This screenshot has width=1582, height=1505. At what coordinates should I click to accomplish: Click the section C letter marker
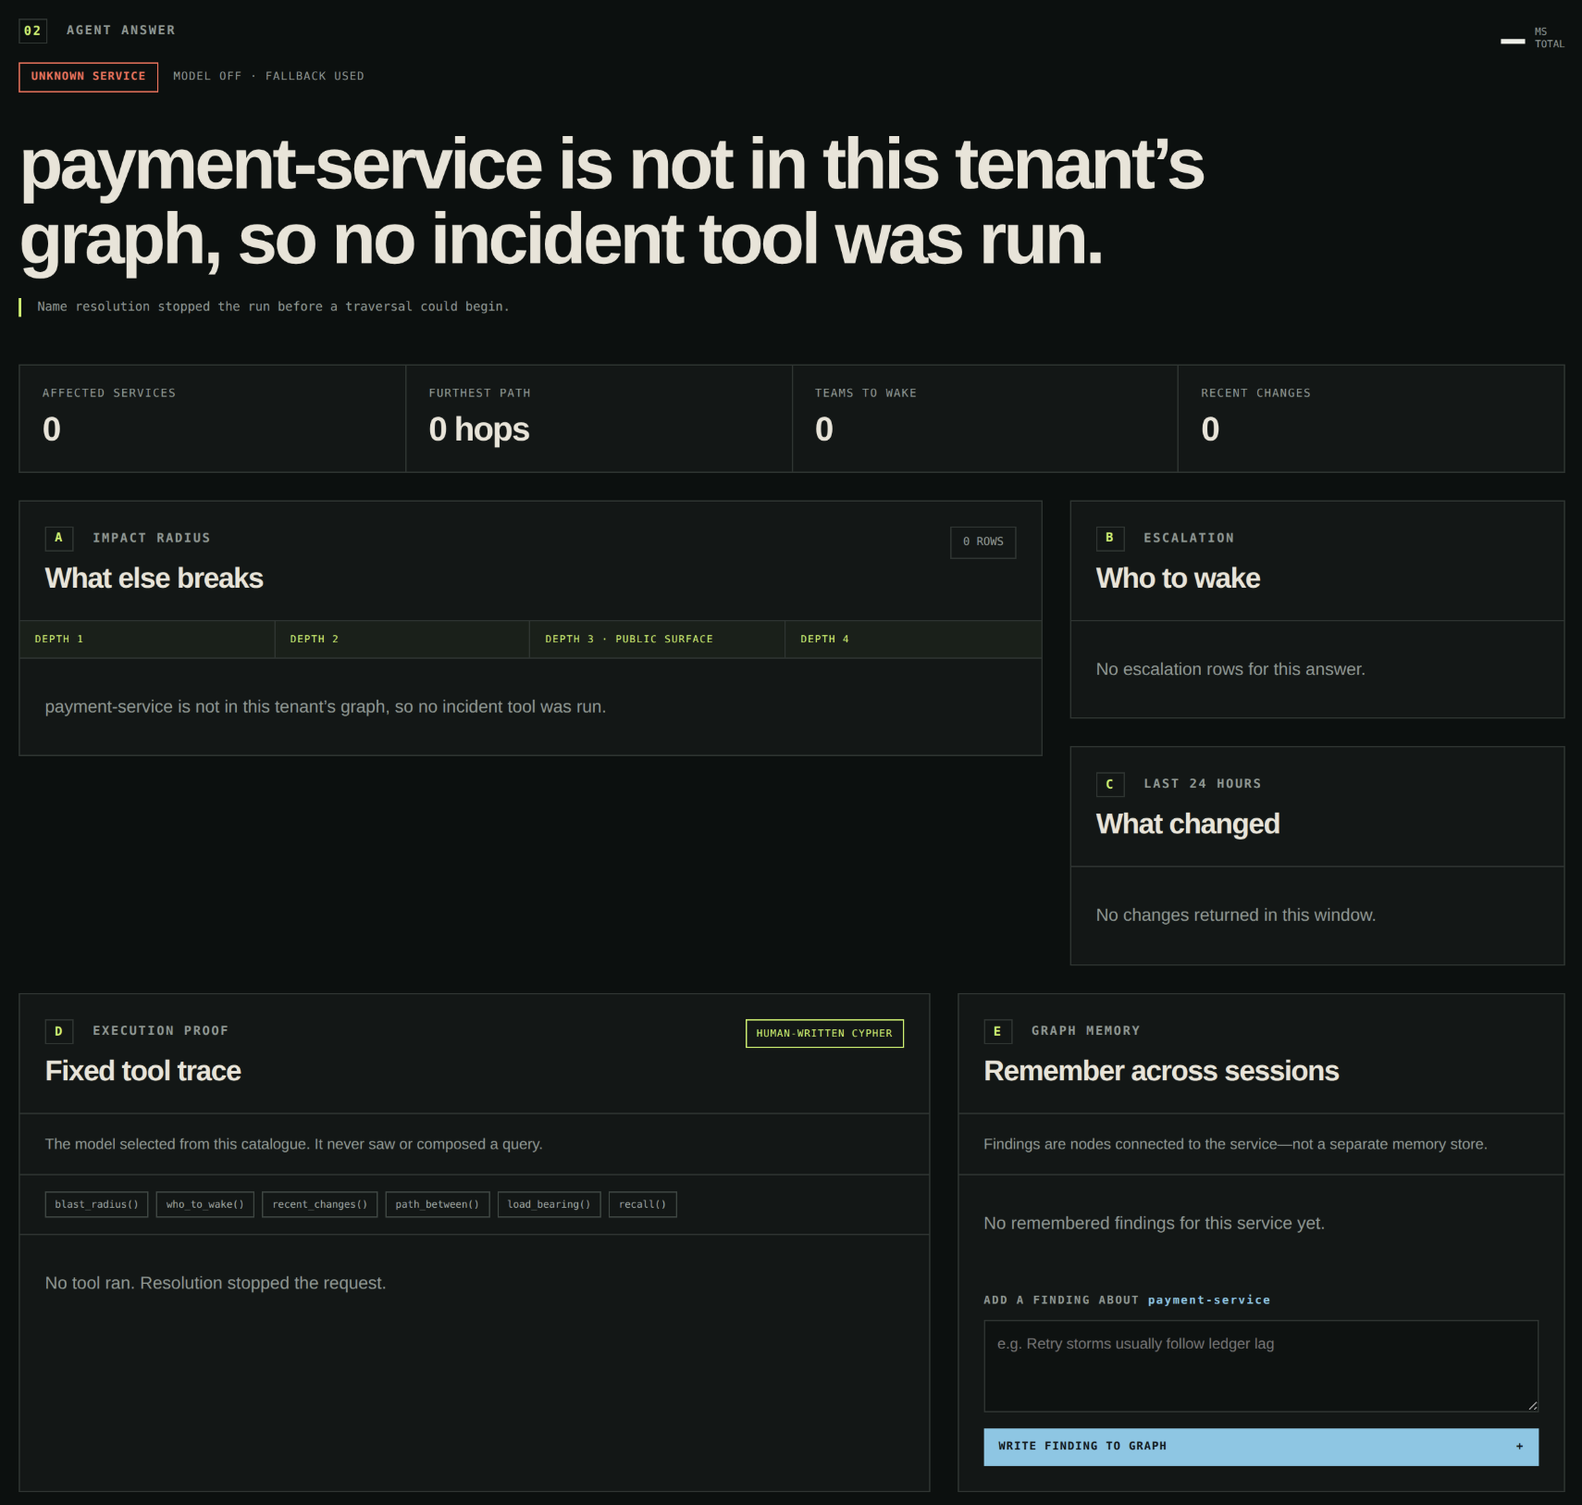1109,785
